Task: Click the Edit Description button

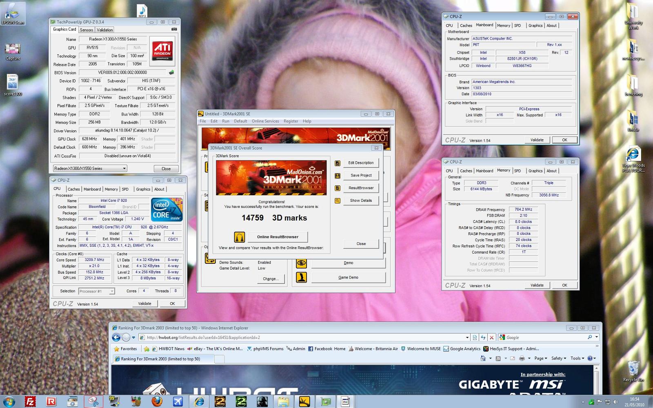Action: coord(361,163)
